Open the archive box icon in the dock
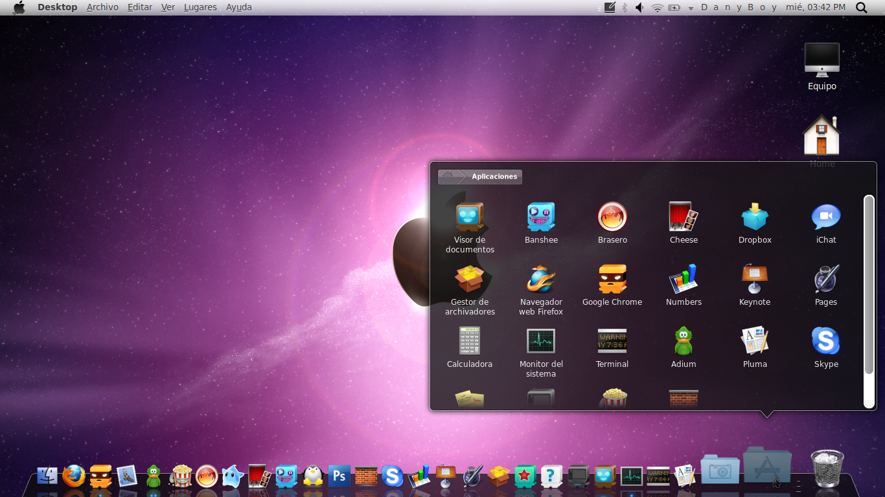Viewport: 885px width, 497px height. pyautogui.click(x=499, y=476)
